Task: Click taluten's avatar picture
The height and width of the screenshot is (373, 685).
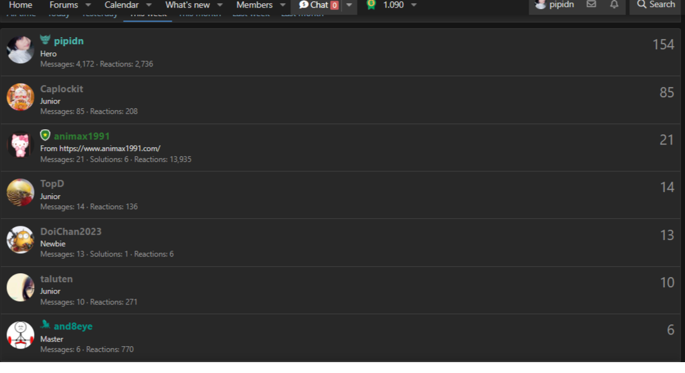Action: (x=20, y=287)
